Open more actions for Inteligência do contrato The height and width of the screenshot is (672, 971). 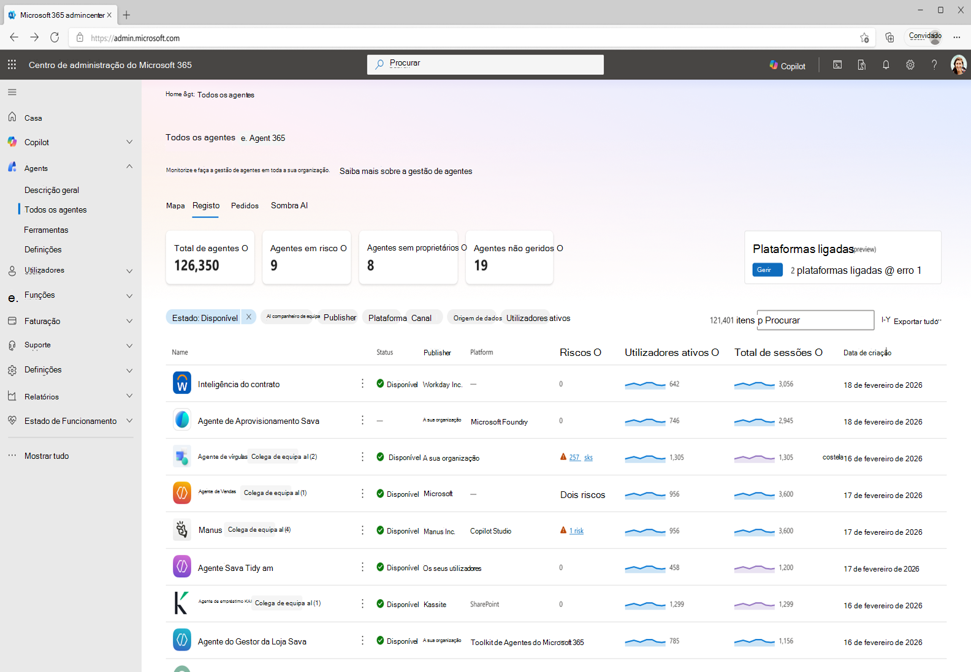[x=362, y=383]
